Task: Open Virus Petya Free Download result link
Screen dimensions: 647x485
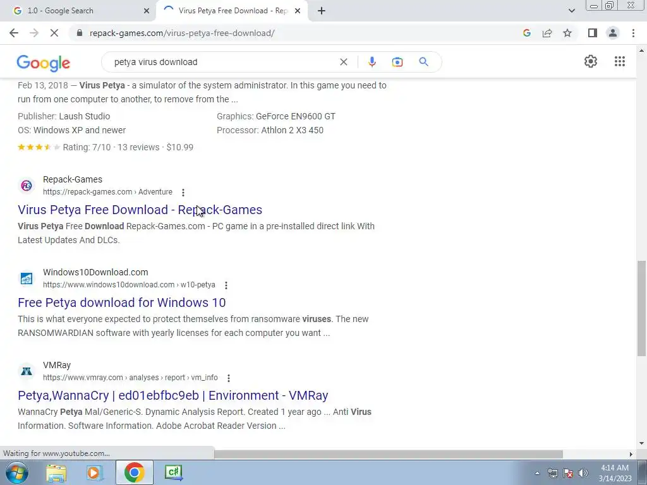Action: coord(140,210)
